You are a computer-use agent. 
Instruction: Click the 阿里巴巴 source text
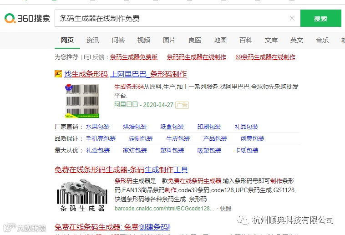(x=126, y=105)
